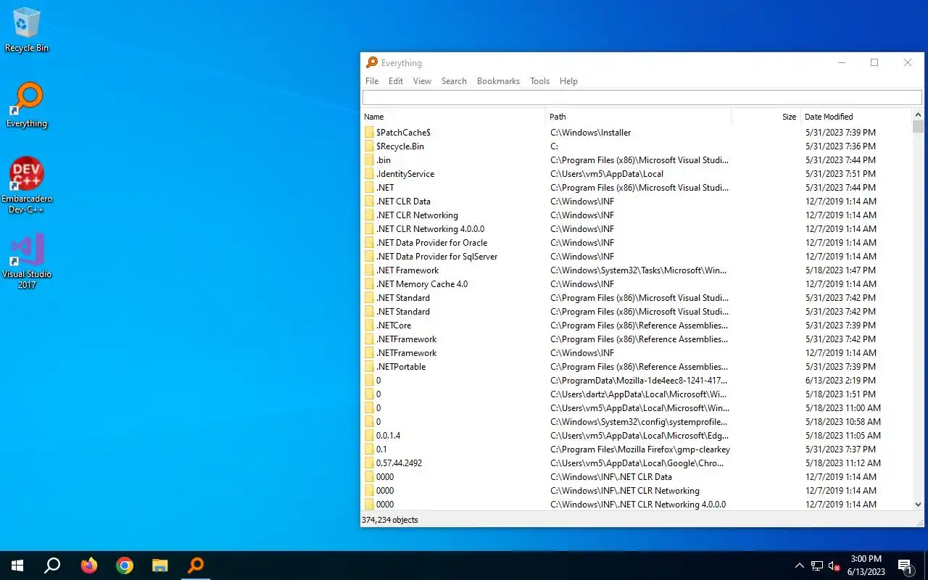Launch Google Chrome from the taskbar
The height and width of the screenshot is (580, 928).
125,565
